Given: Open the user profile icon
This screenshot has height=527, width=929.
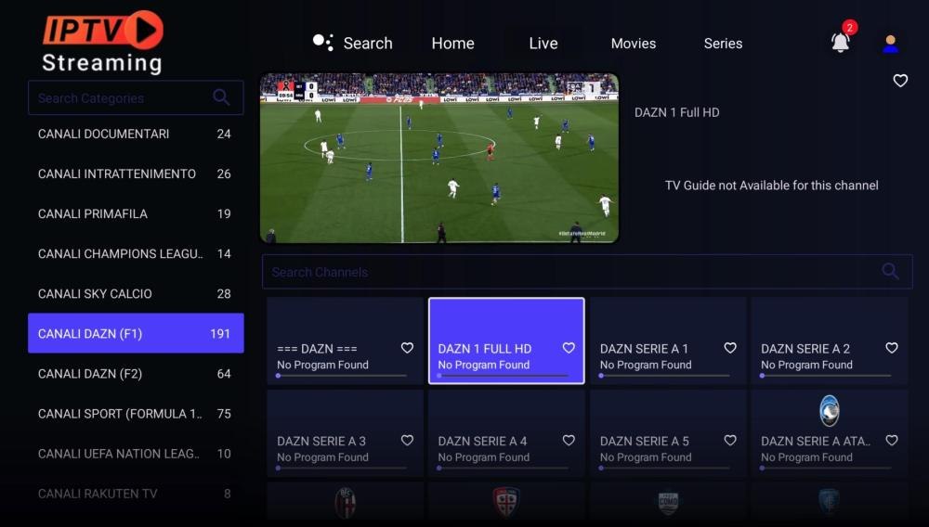Looking at the screenshot, I should tap(890, 44).
